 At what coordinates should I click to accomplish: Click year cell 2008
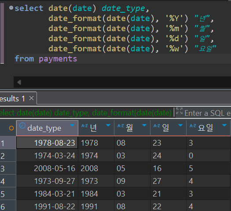click(96, 168)
